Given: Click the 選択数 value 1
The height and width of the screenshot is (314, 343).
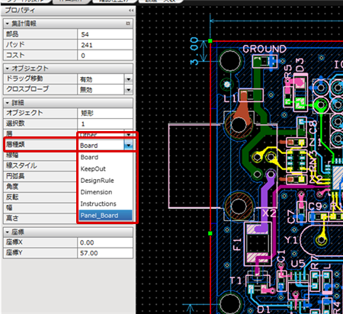Looking at the screenshot, I should 105,123.
